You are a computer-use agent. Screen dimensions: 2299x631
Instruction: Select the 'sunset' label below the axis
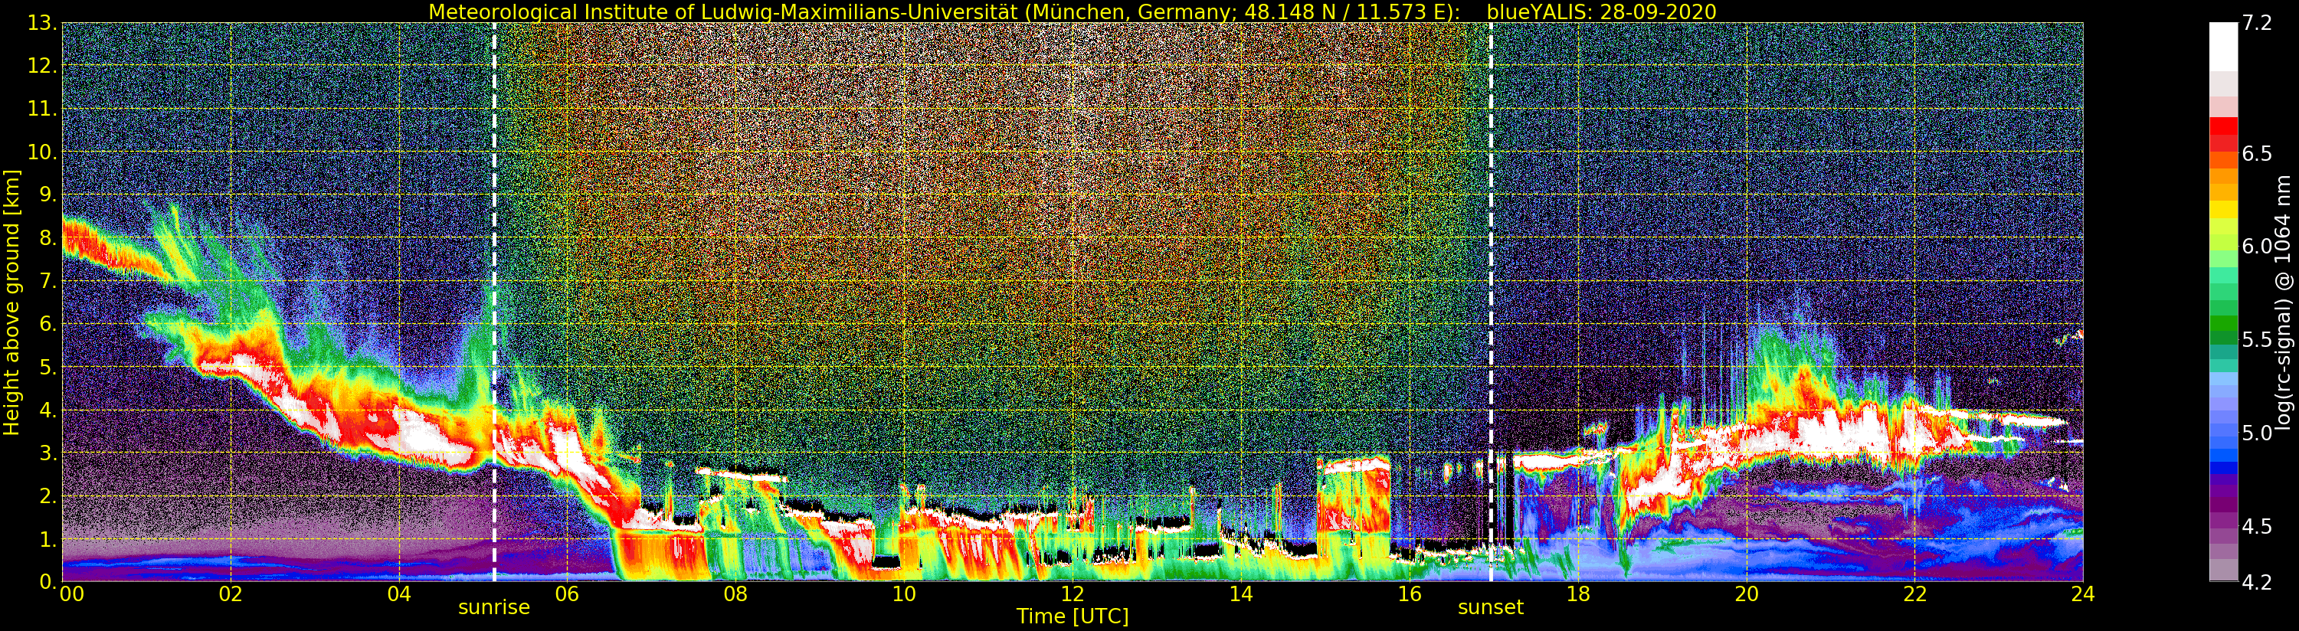(x=1491, y=608)
